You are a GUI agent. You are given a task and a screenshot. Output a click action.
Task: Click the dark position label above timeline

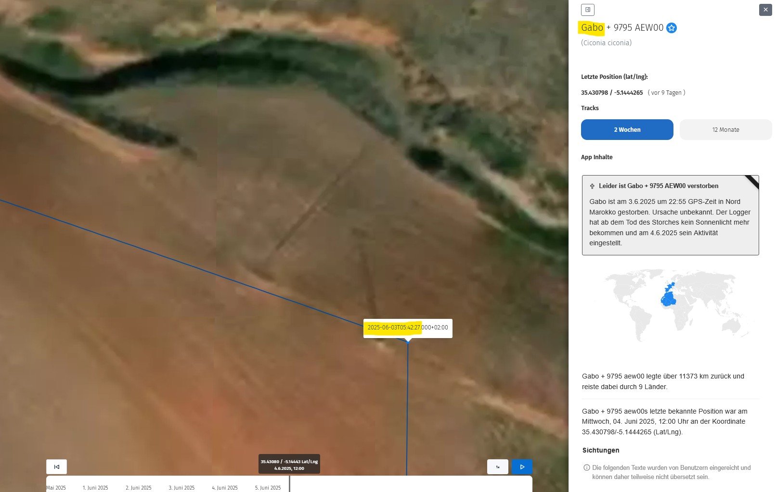(289, 464)
